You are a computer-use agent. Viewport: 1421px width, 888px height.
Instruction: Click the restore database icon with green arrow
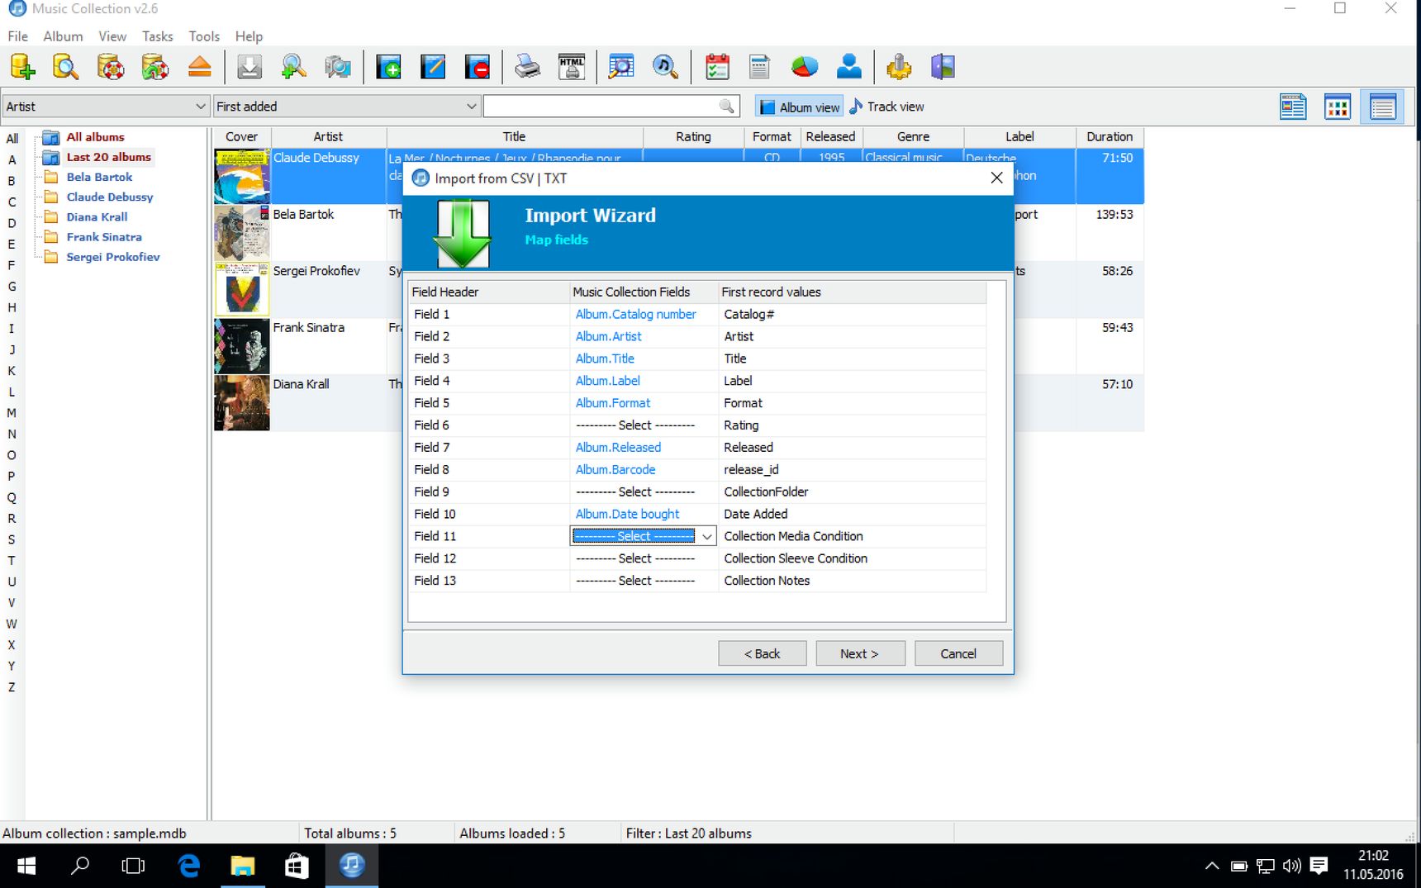(155, 67)
